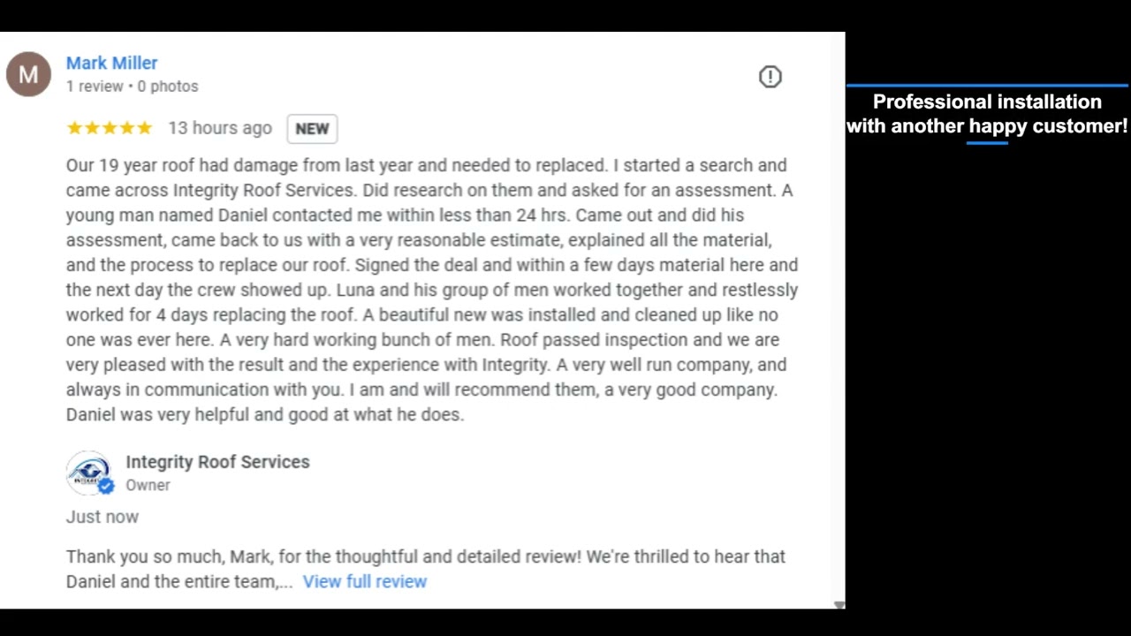Viewport: 1131px width, 636px height.
Task: Click the "NEW" badge beside the timestamp
Action: tap(312, 129)
